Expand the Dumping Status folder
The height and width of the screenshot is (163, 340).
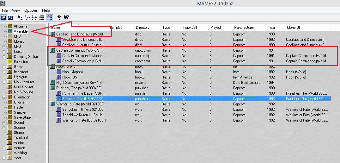click(4, 57)
